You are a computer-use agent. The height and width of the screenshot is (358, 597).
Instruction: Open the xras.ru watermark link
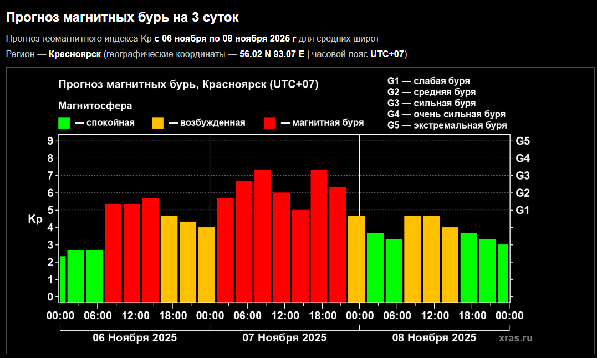tap(515, 338)
